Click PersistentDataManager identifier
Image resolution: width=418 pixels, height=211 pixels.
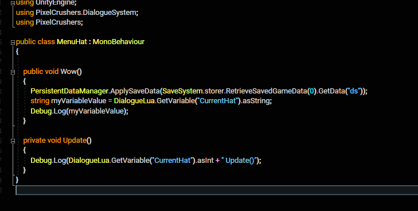pyautogui.click(x=69, y=91)
